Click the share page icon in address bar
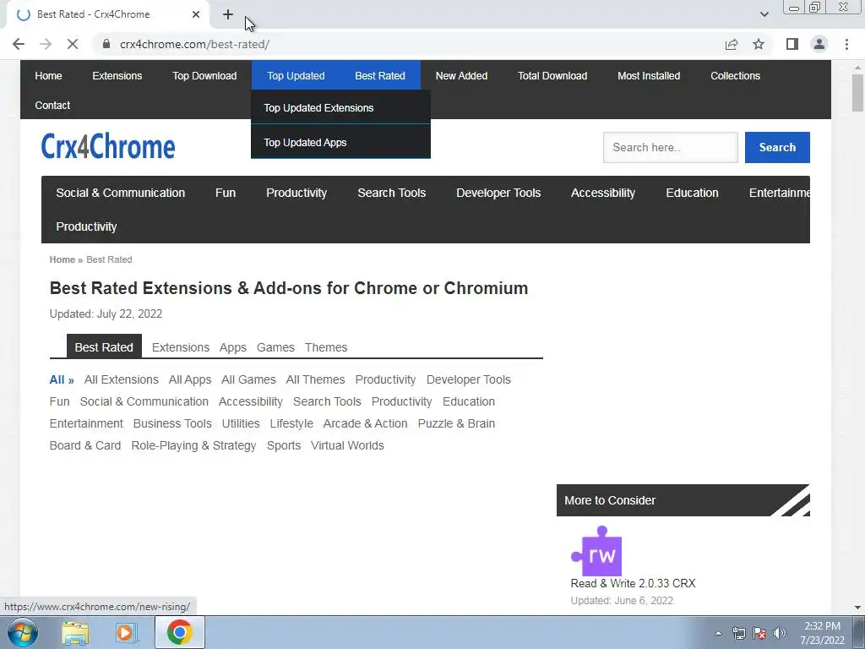This screenshot has width=865, height=649. [x=732, y=44]
